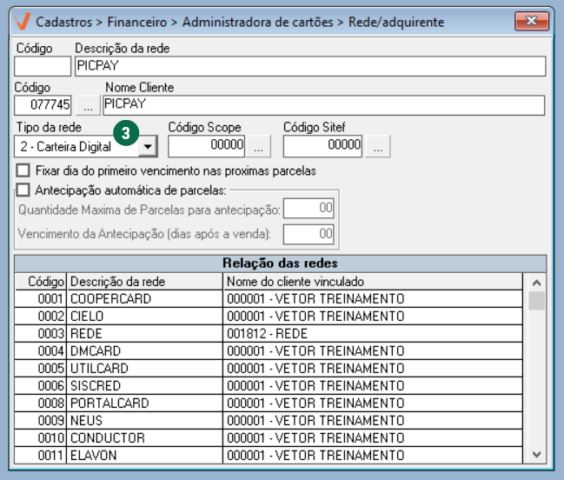564x480 pixels.
Task: Click code cell 0001
Action: pyautogui.click(x=41, y=298)
